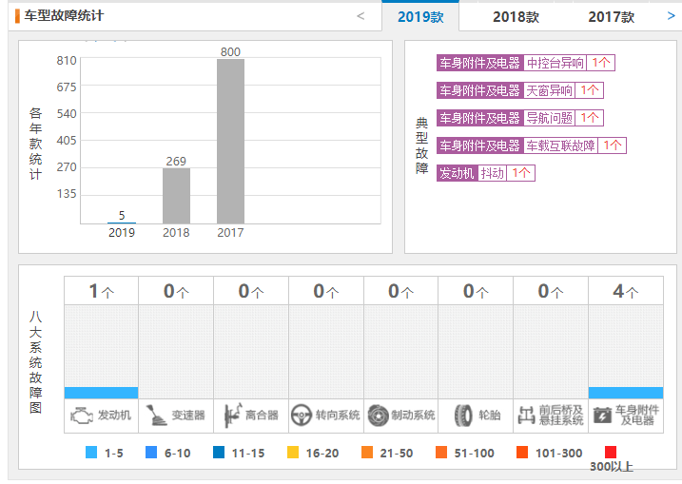Image resolution: width=682 pixels, height=484 pixels.
Task: Click the 2017 bar labeled 800
Action: (230, 142)
